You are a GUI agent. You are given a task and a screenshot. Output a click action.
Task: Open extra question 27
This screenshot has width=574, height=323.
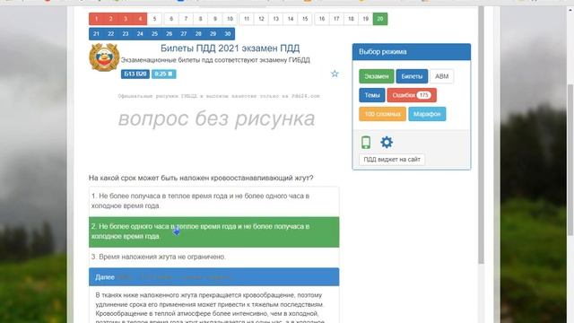click(x=184, y=34)
